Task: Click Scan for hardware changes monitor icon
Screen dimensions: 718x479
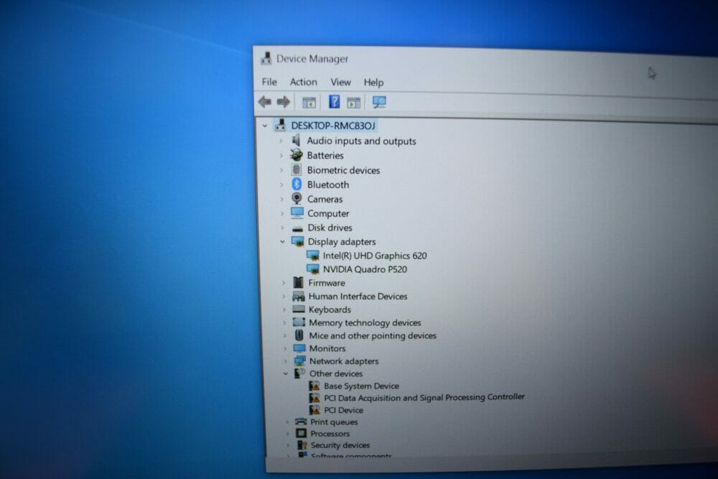Action: click(x=379, y=102)
